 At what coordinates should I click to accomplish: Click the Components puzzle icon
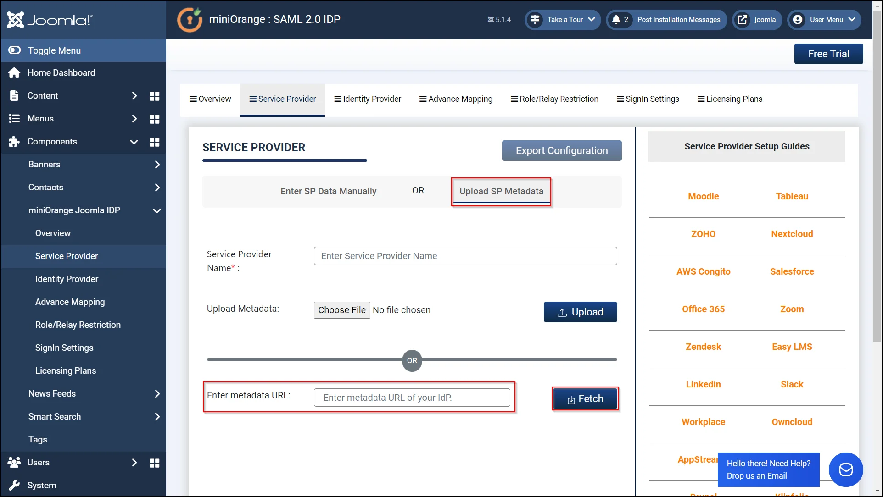pos(14,141)
